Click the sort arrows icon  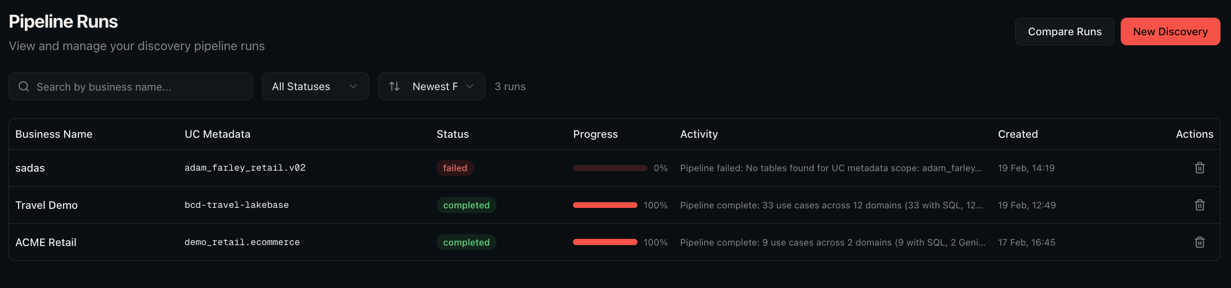(x=394, y=86)
